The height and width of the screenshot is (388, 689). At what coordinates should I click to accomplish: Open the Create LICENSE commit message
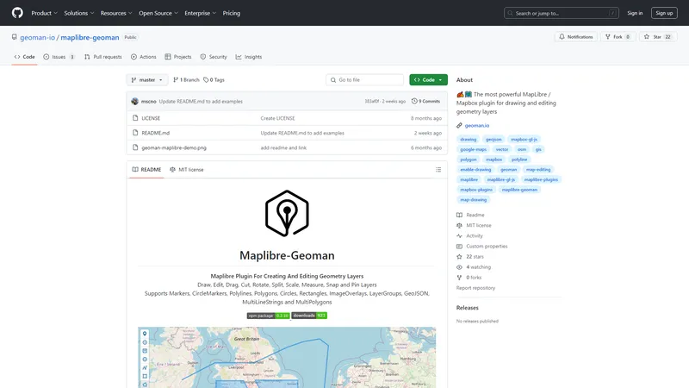(277, 118)
